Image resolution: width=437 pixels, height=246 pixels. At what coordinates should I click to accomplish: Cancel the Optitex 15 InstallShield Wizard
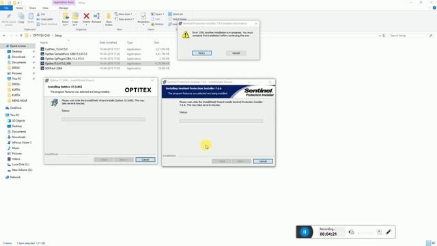tap(145, 159)
